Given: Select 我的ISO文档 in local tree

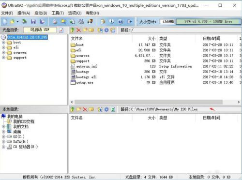Looking at the screenshot, I should [24, 121].
